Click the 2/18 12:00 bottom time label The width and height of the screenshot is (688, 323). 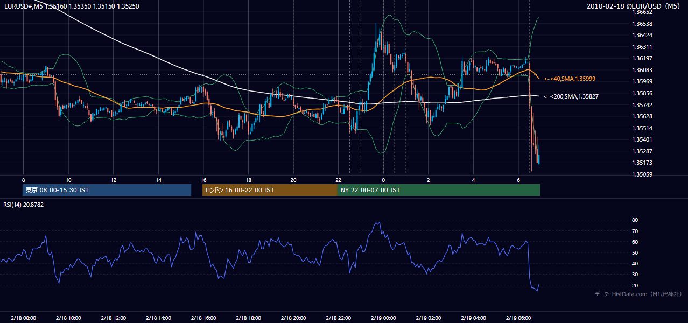(x=113, y=318)
